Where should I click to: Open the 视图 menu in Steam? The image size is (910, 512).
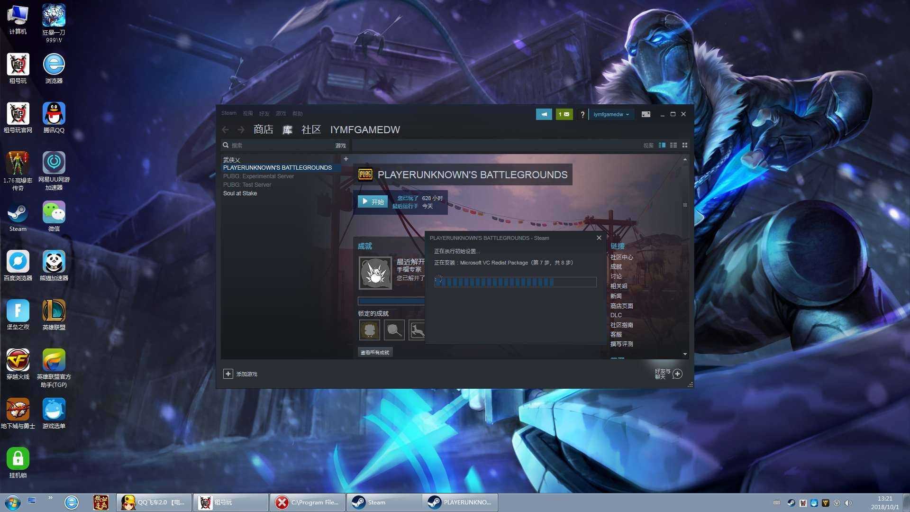pos(248,113)
